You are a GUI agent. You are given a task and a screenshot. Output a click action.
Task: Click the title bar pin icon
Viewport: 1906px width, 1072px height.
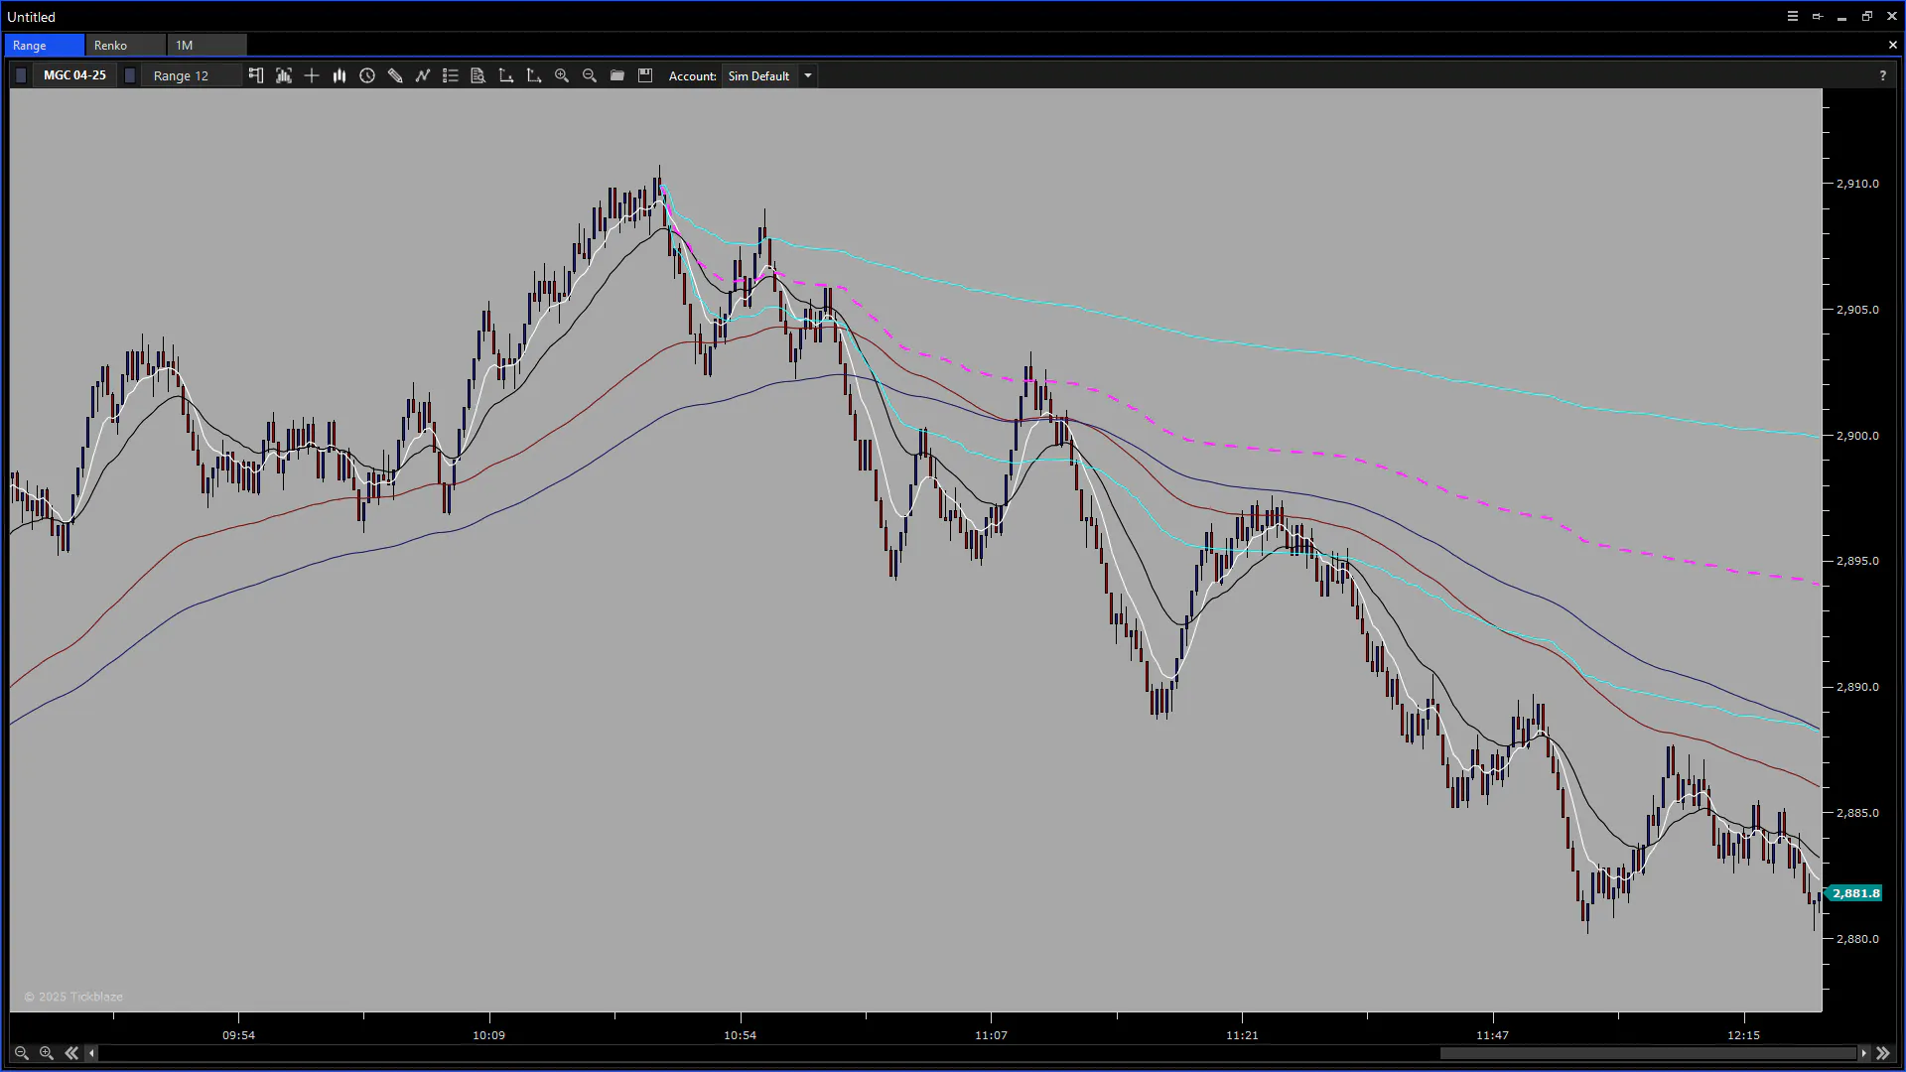pyautogui.click(x=1818, y=16)
